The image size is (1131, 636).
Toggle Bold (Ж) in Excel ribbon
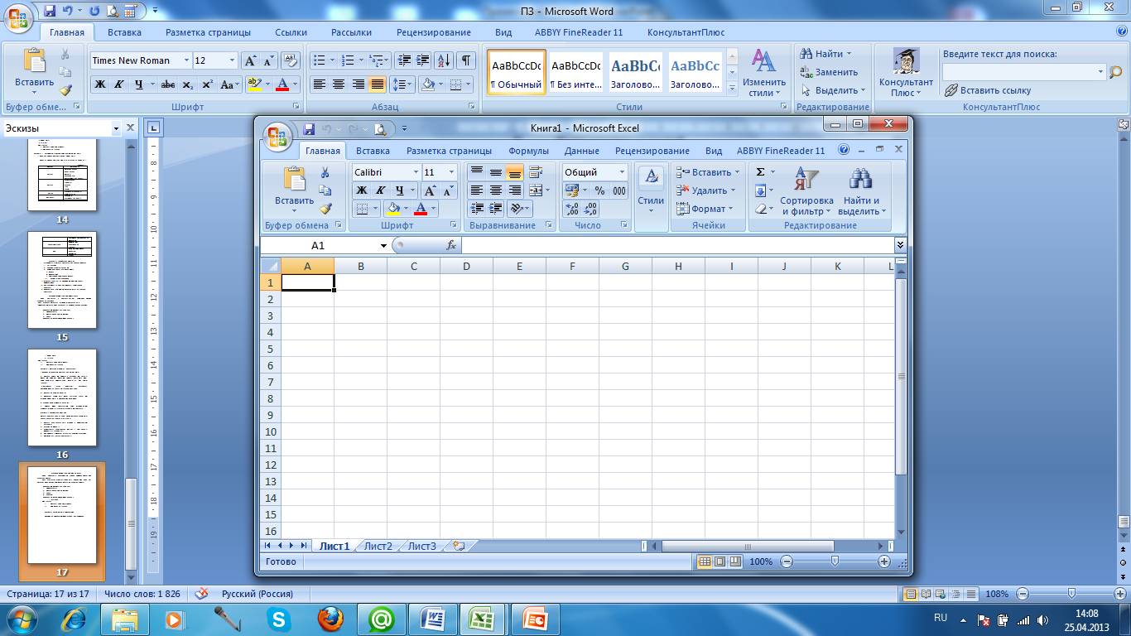click(362, 190)
